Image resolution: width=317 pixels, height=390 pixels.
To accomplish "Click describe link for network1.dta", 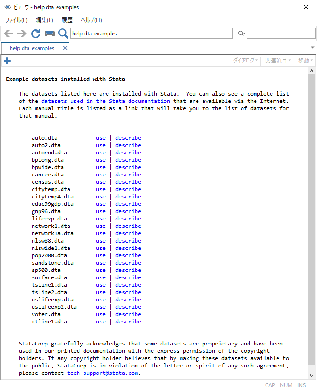I will (x=128, y=226).
